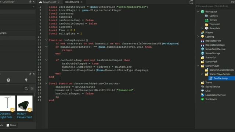This screenshot has width=235, height=132.
Task: Click the line number 10 in gutter
Action: [x=39, y=37]
